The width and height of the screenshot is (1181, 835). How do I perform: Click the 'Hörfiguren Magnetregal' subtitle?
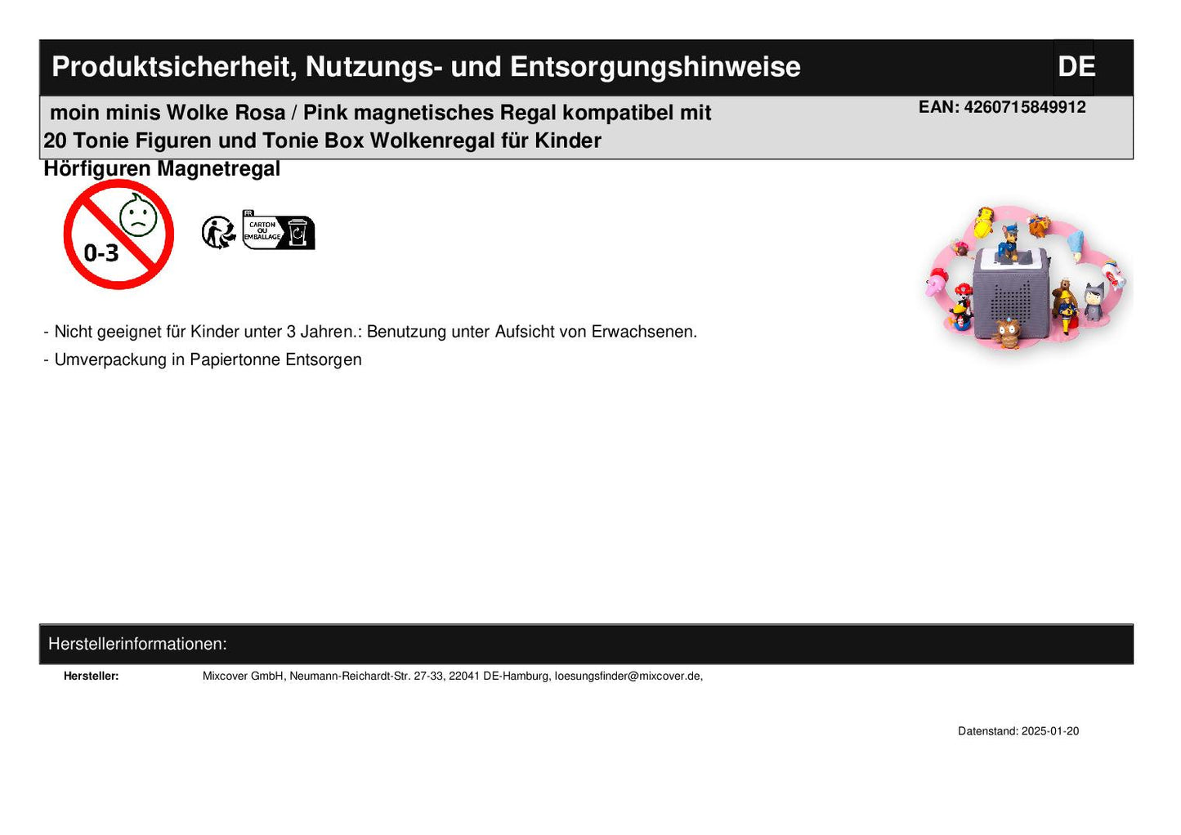point(162,169)
